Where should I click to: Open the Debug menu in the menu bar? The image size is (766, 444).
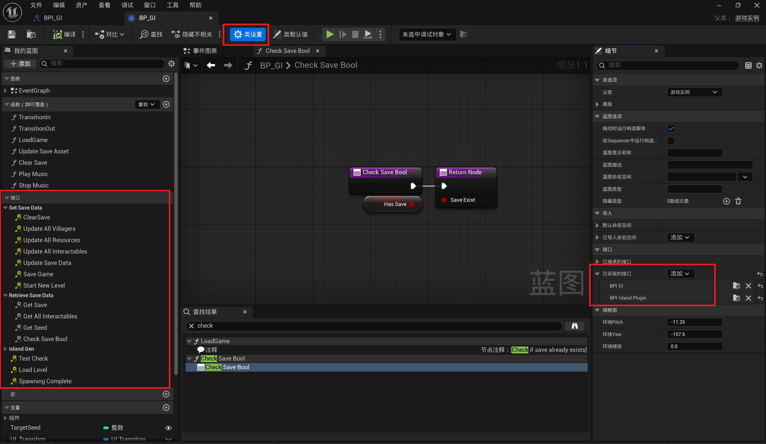(x=127, y=5)
